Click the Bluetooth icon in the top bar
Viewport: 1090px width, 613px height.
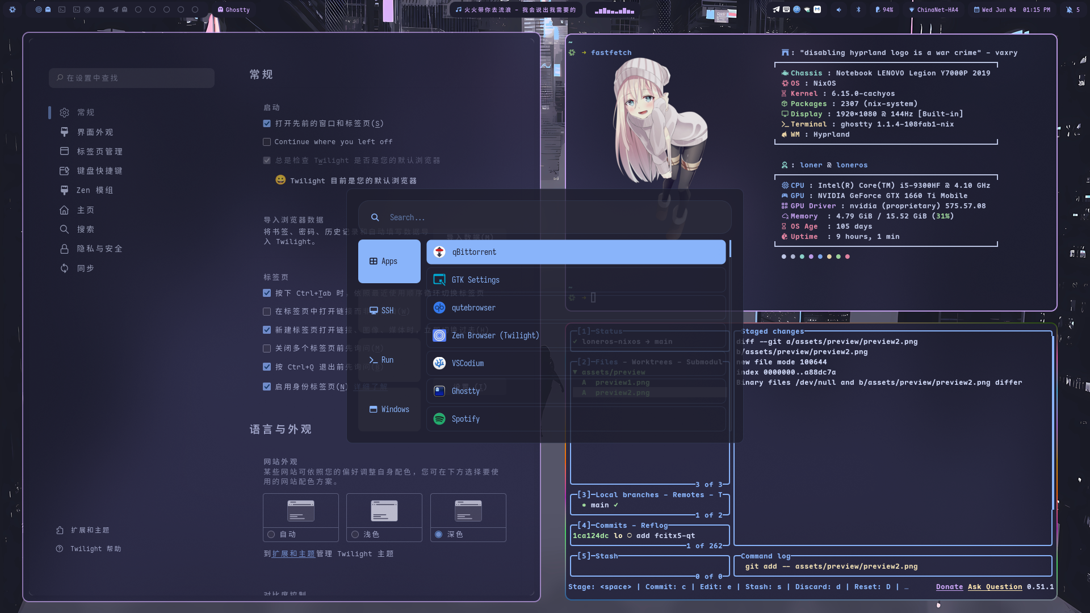point(859,9)
